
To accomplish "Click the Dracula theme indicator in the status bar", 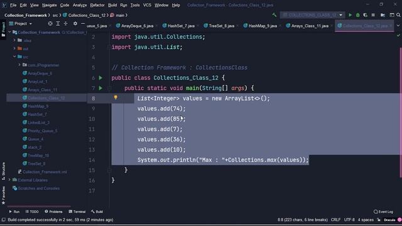I will (389, 220).
